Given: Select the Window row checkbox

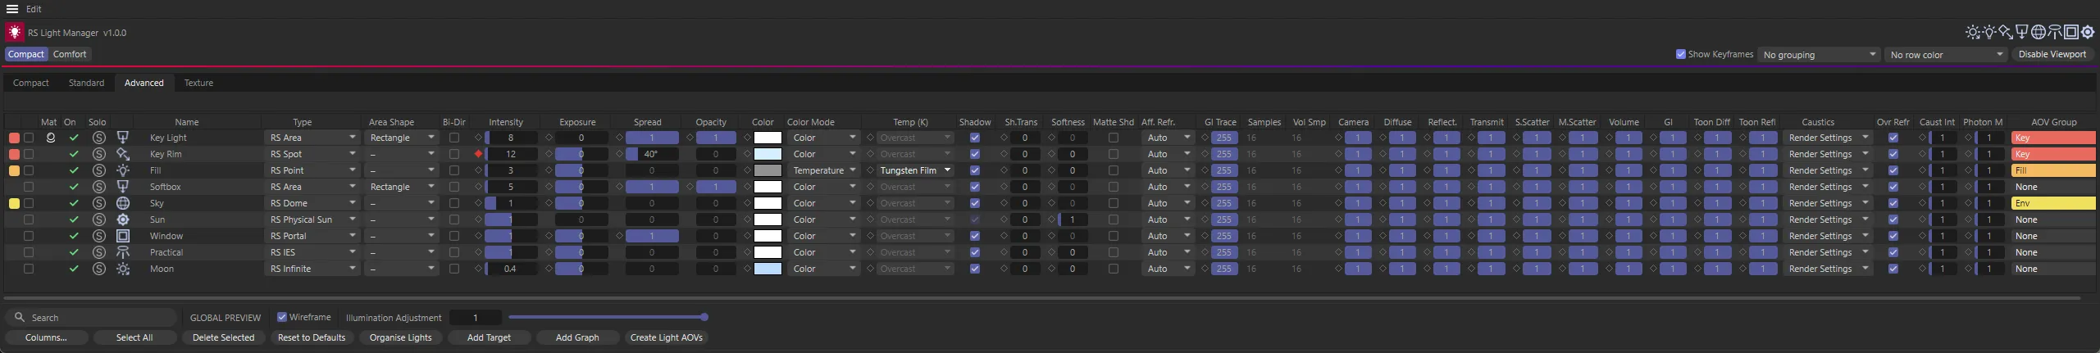Looking at the screenshot, I should pyautogui.click(x=29, y=236).
